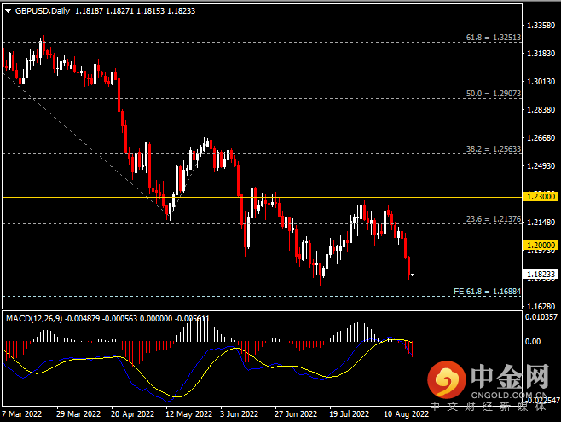Click the 1.16280 price scale value

pyautogui.click(x=541, y=307)
